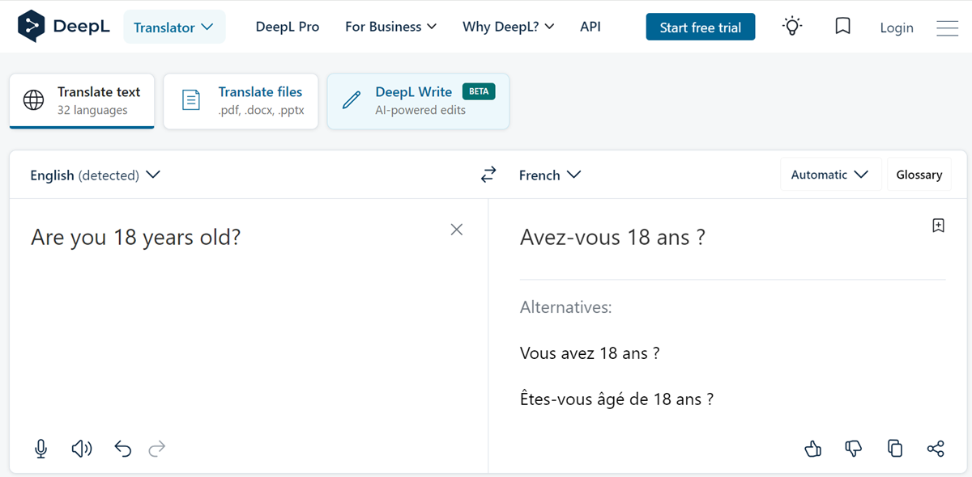
Task: Save the translation with the bookmark-plus icon
Action: 938,226
